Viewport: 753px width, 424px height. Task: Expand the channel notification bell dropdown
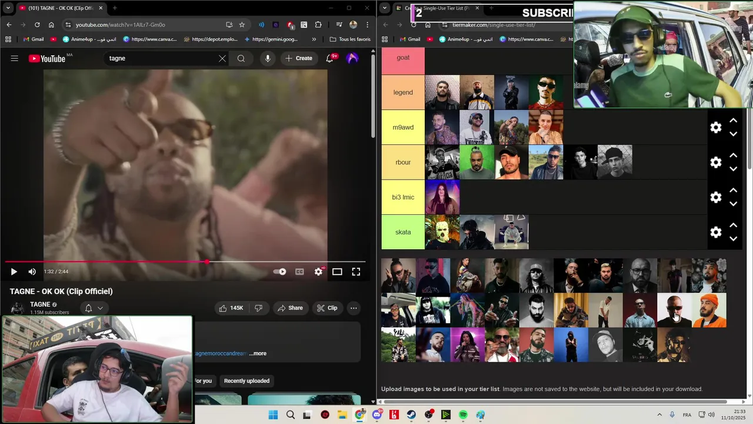click(94, 308)
